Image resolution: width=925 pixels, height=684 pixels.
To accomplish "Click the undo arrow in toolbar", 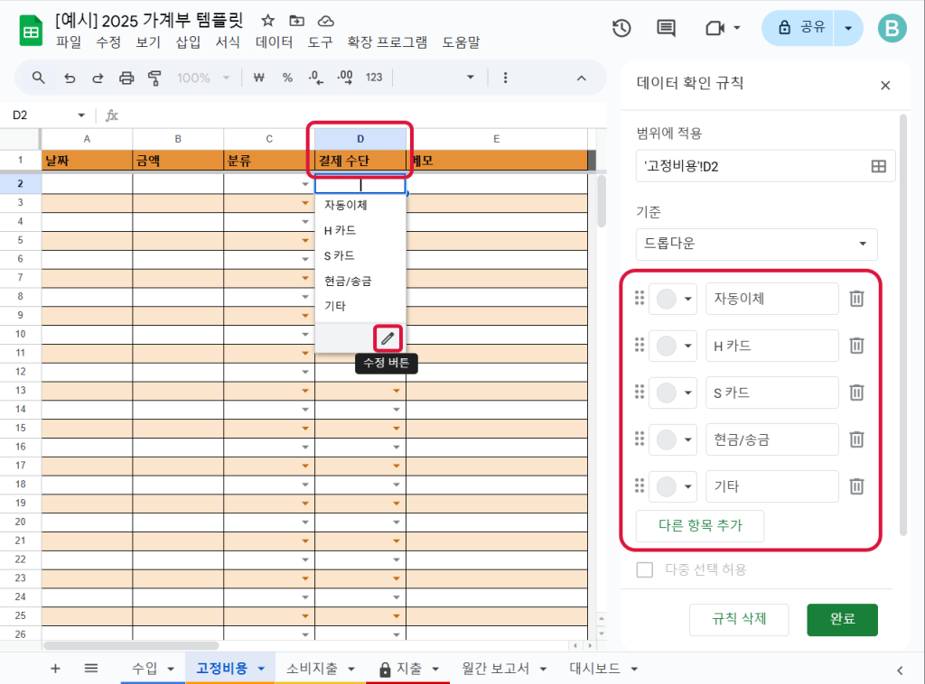I will click(x=70, y=78).
